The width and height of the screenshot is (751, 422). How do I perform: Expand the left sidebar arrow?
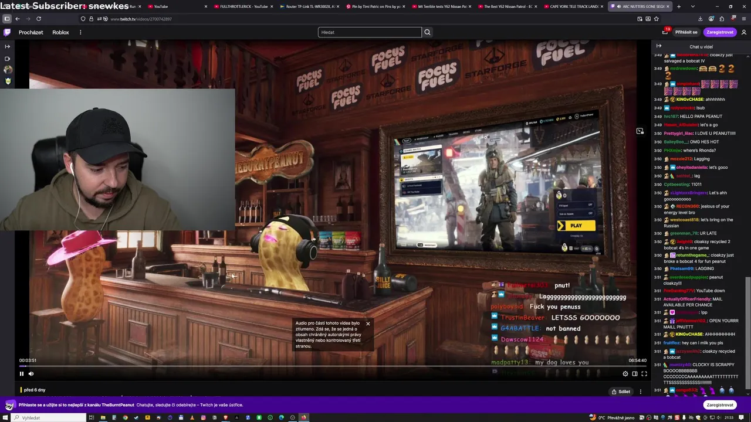point(8,46)
